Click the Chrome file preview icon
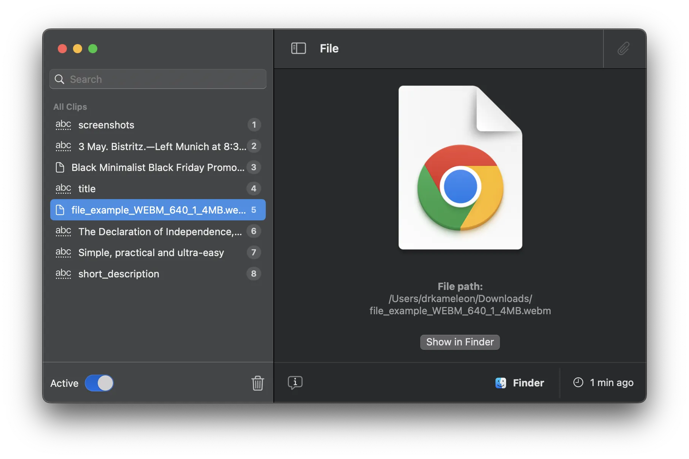Image resolution: width=689 pixels, height=459 pixels. [460, 168]
